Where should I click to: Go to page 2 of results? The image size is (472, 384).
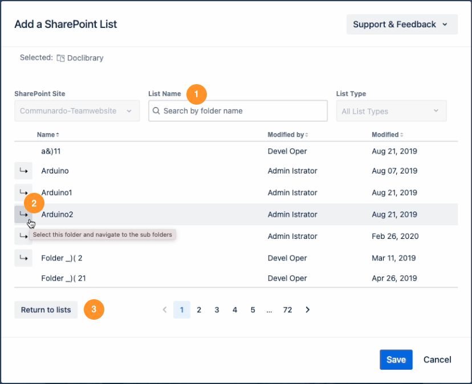click(199, 310)
